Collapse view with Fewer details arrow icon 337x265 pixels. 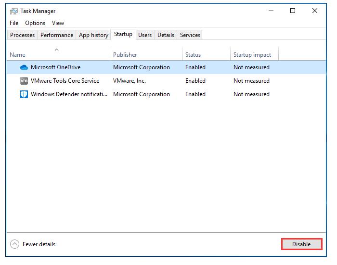tap(14, 244)
